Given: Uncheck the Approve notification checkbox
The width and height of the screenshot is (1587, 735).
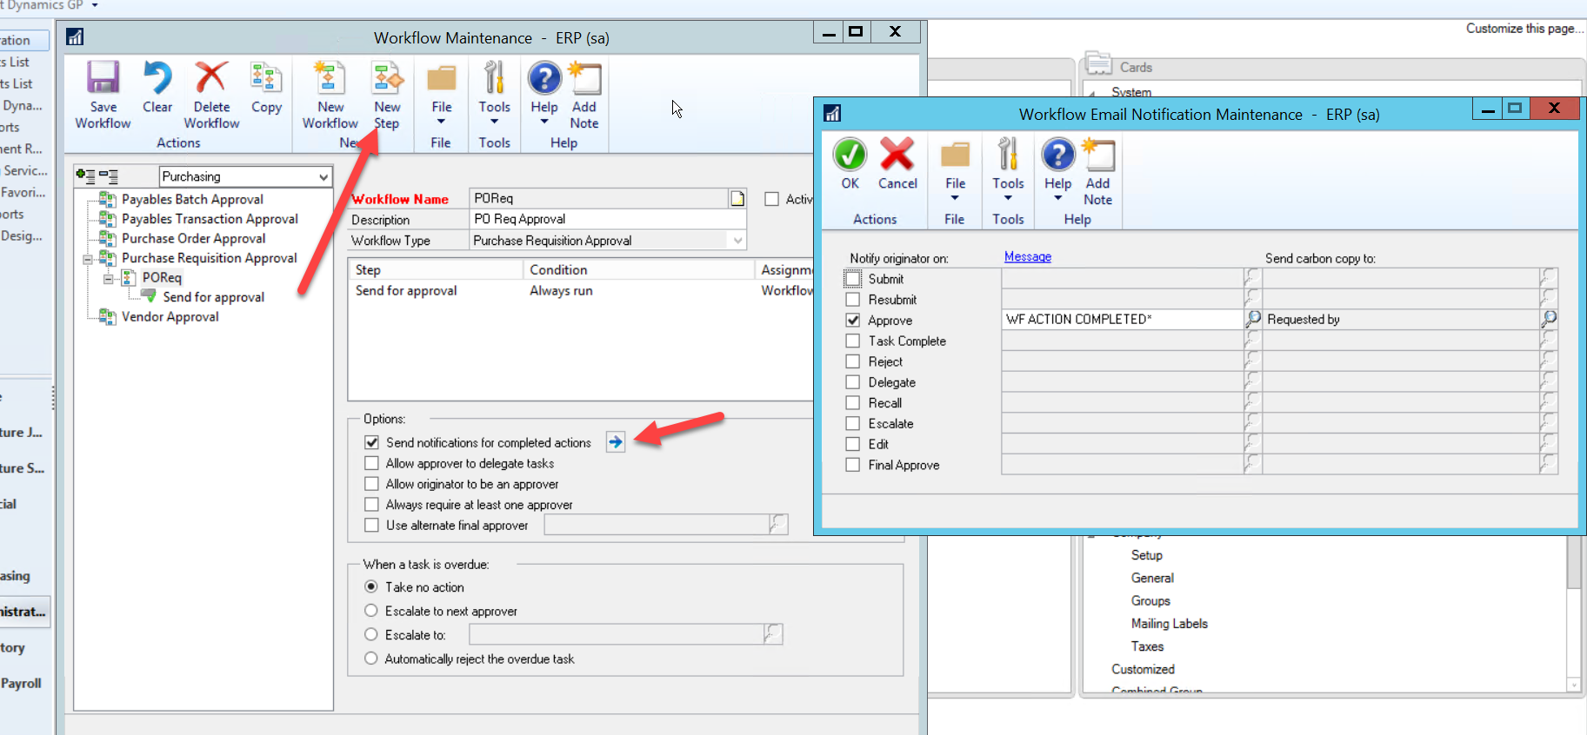Looking at the screenshot, I should [853, 321].
